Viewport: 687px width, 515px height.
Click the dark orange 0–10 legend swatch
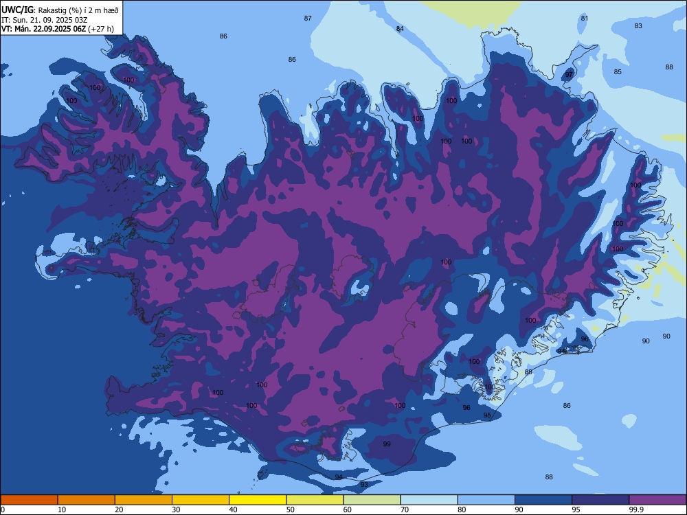tap(29, 500)
